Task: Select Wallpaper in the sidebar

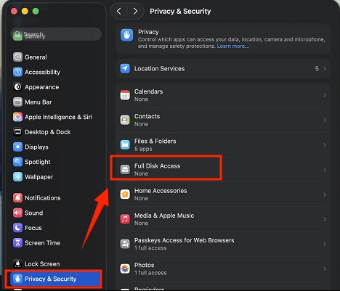Action: coord(55,177)
